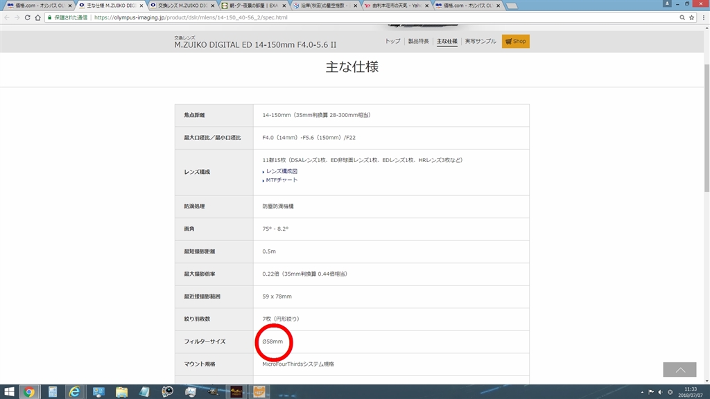The height and width of the screenshot is (399, 710).
Task: Click the マウント規格 row label
Action: [199, 364]
